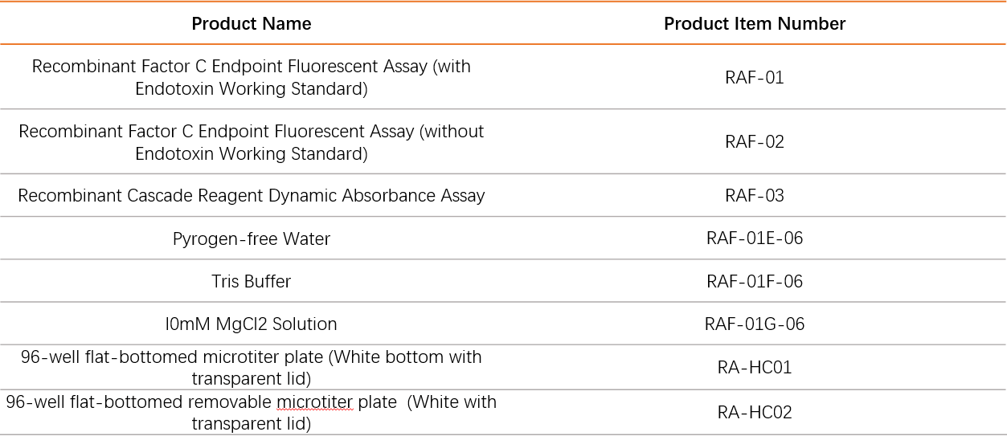The image size is (1007, 436).
Task: Click the Product Item Number column header
Action: [x=755, y=24]
